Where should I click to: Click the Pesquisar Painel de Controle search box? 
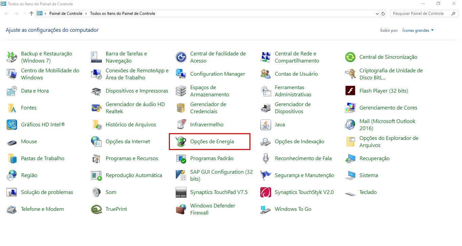(x=424, y=14)
